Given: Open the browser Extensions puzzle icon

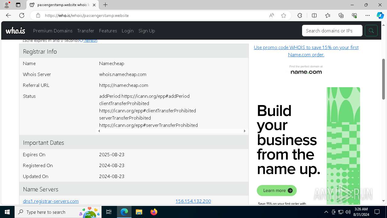Looking at the screenshot, I should tap(300, 15).
